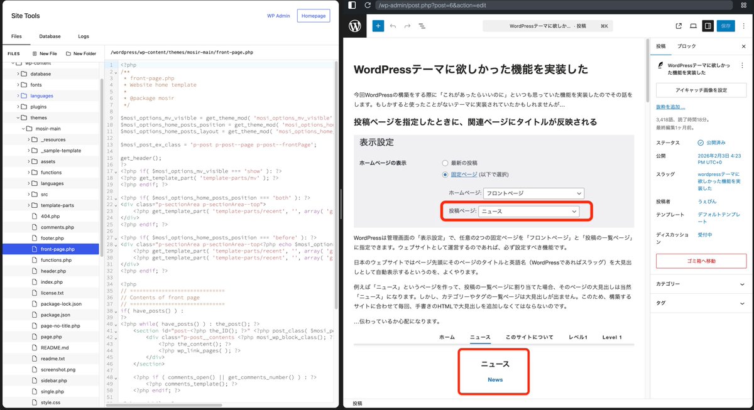Viewport: 754px width, 410px height.
Task: Click the screenshot.png file icon
Action: click(34, 369)
